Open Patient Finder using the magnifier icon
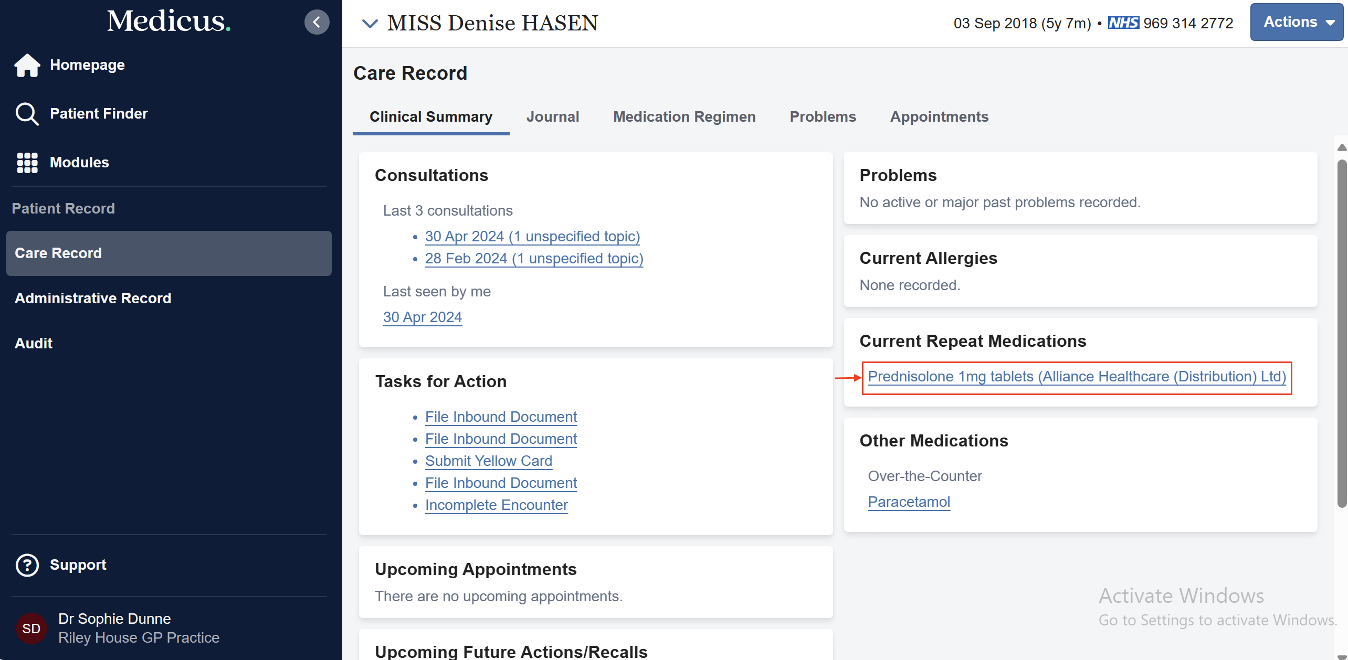 click(27, 113)
